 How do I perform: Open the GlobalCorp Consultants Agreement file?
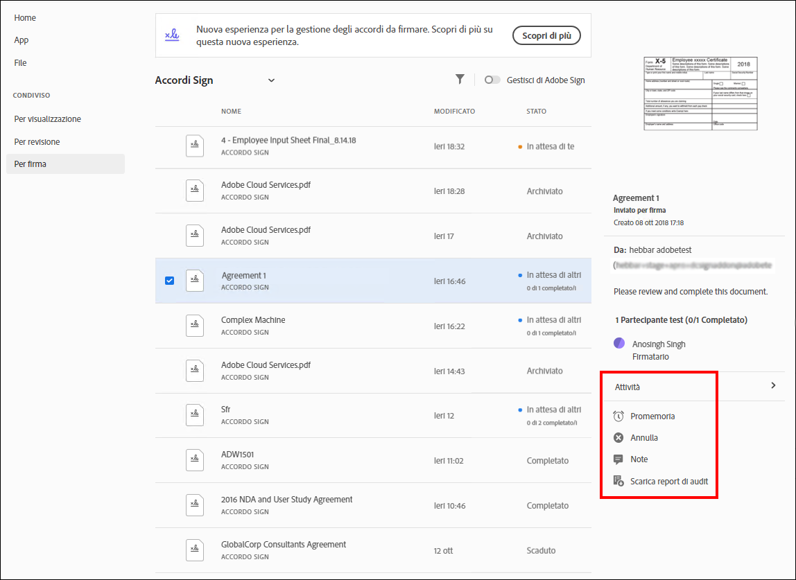click(284, 545)
